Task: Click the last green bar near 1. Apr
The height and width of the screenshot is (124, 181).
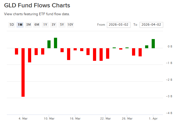Action: click(153, 44)
